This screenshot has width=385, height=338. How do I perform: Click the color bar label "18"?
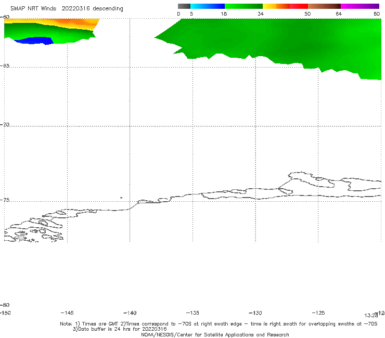pos(224,14)
